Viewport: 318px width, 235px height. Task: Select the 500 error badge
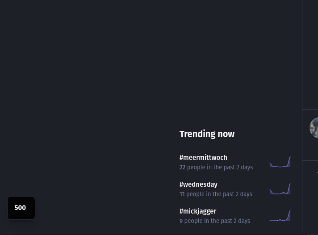(x=21, y=208)
